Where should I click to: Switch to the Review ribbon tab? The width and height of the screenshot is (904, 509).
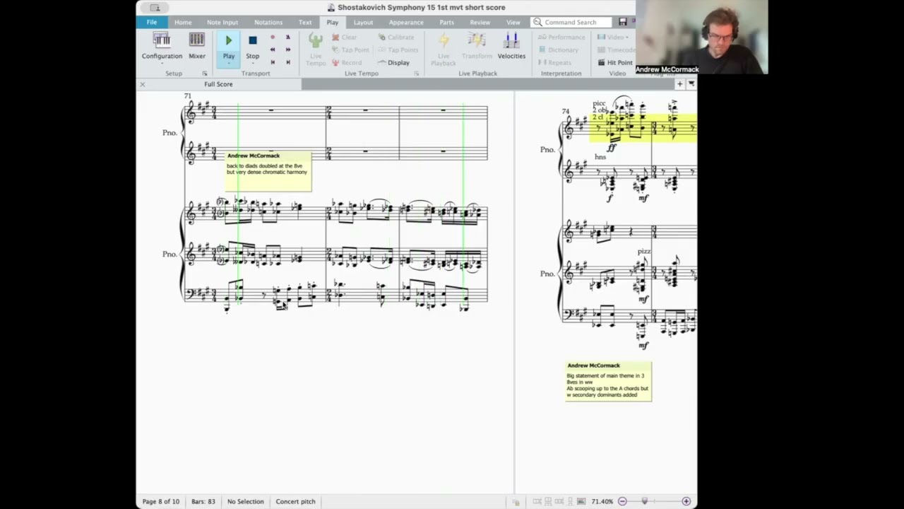pyautogui.click(x=480, y=22)
